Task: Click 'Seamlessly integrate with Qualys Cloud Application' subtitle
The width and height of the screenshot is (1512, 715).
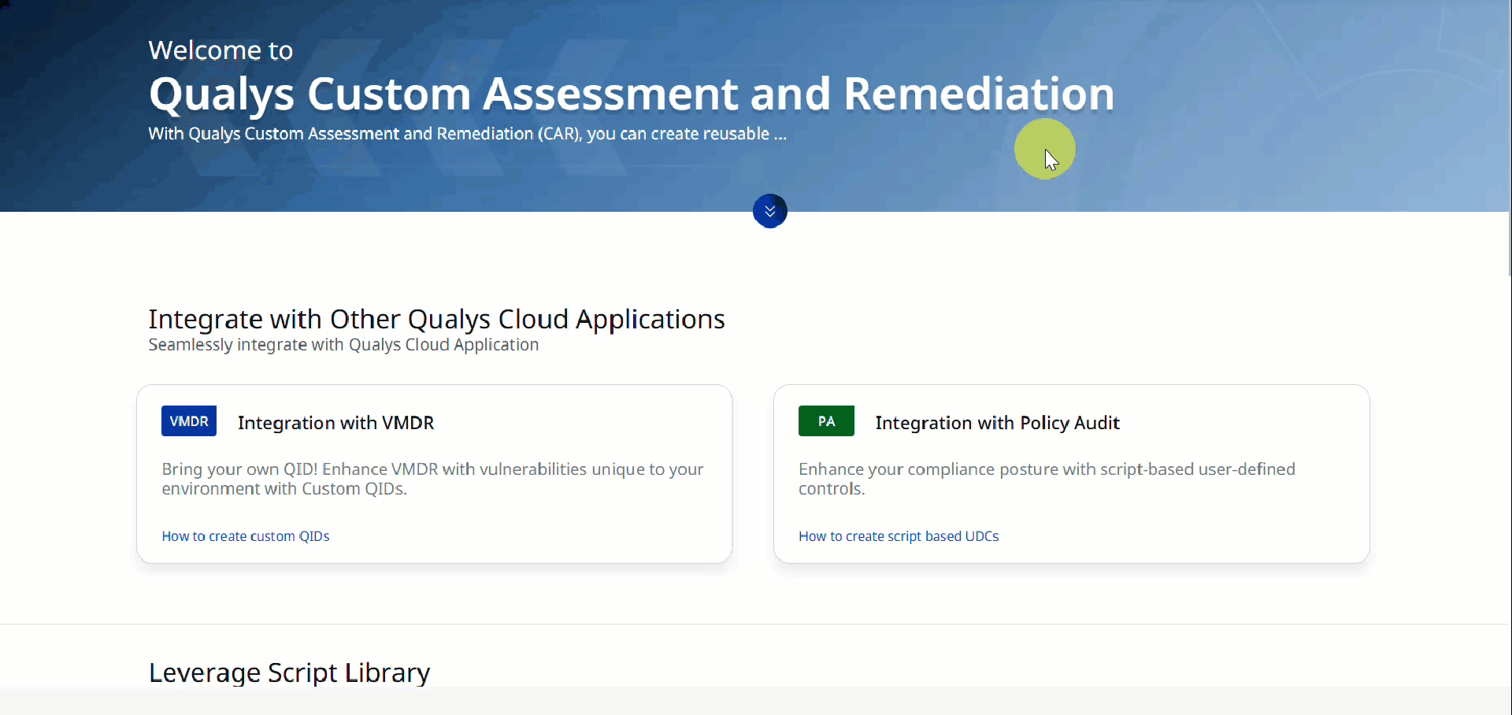Action: coord(343,345)
